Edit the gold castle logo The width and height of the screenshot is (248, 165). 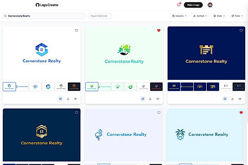pos(225,99)
